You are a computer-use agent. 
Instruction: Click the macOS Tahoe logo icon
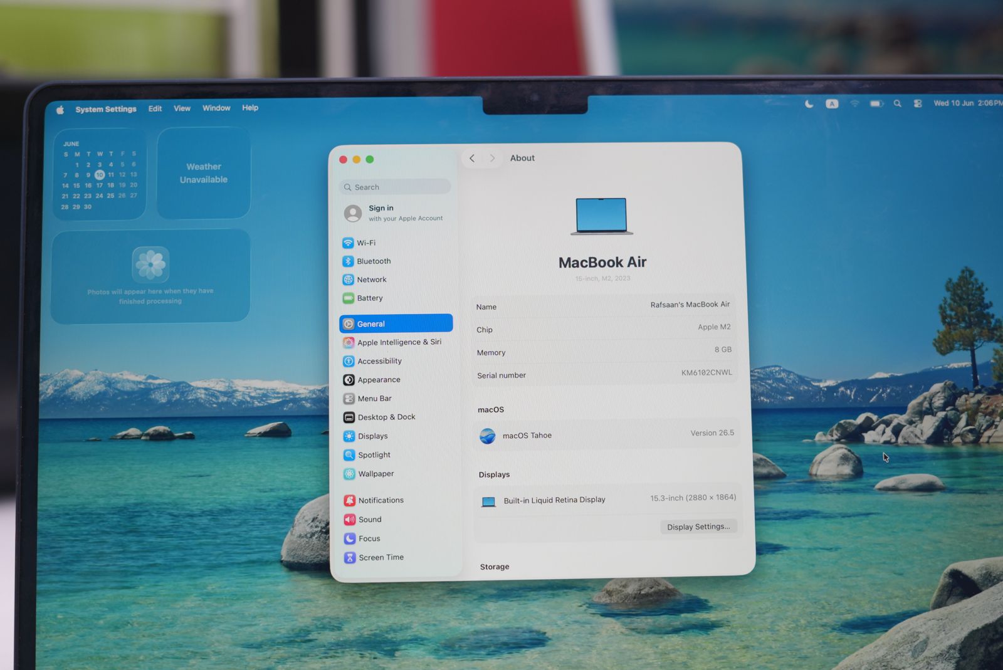coord(487,436)
